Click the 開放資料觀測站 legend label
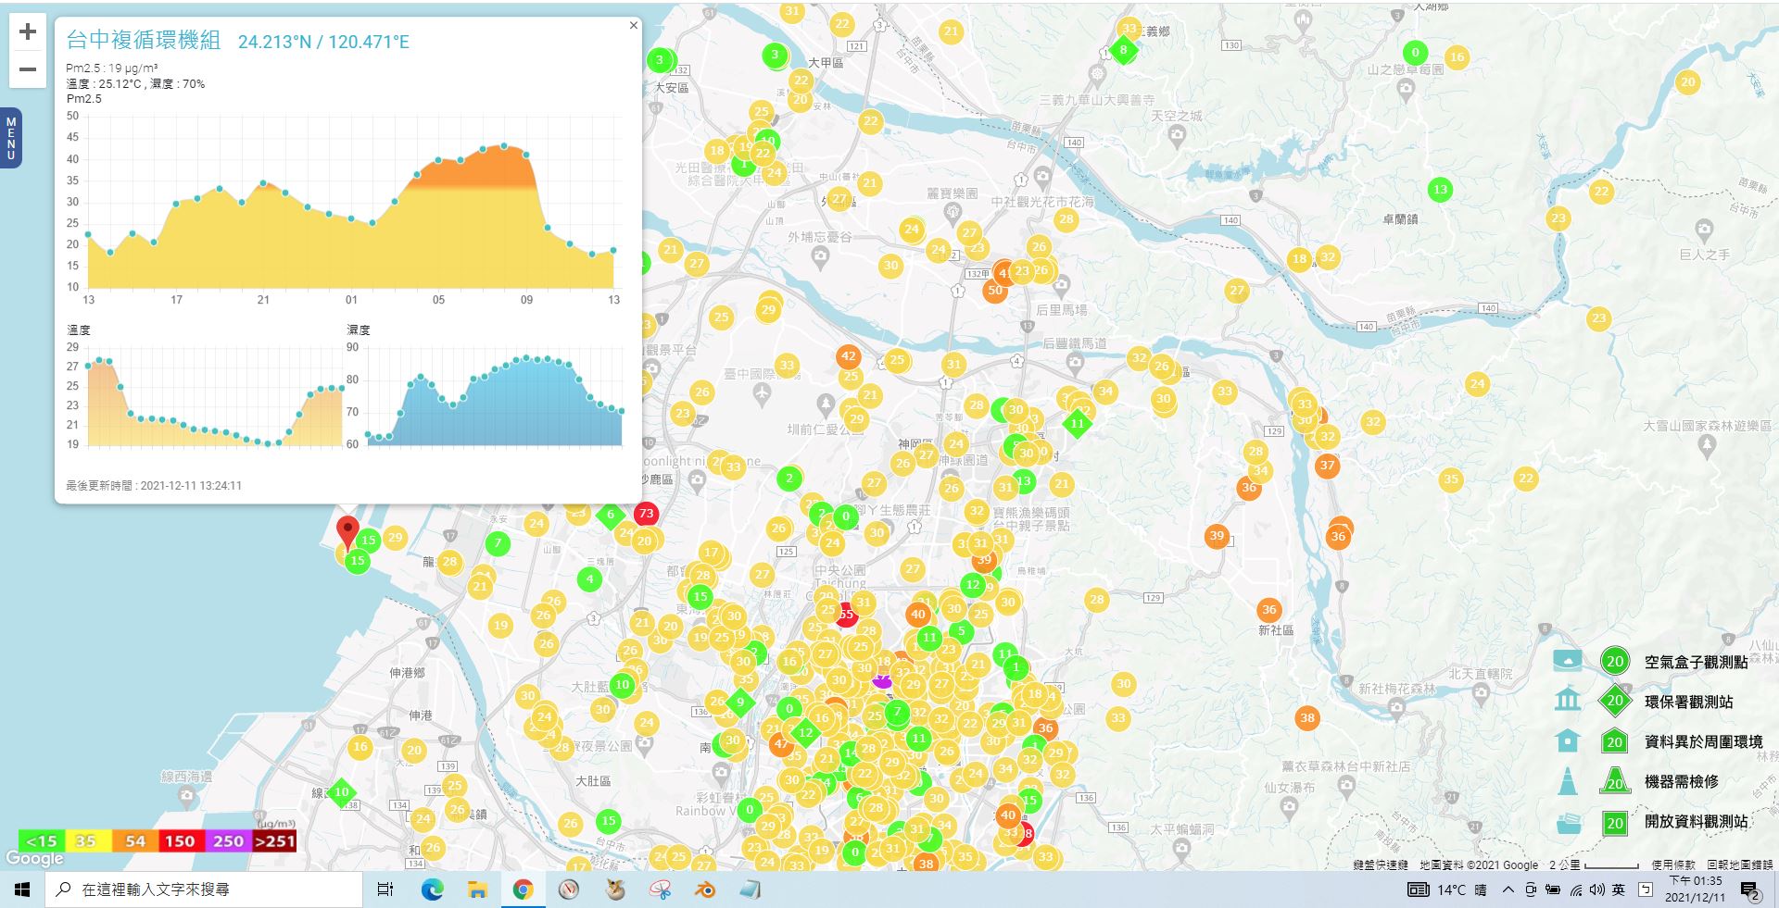Screen dimensions: 1779x908 click(x=1696, y=821)
